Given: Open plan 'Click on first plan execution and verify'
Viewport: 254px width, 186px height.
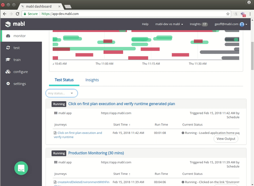Looking at the screenshot, I should point(121,104).
